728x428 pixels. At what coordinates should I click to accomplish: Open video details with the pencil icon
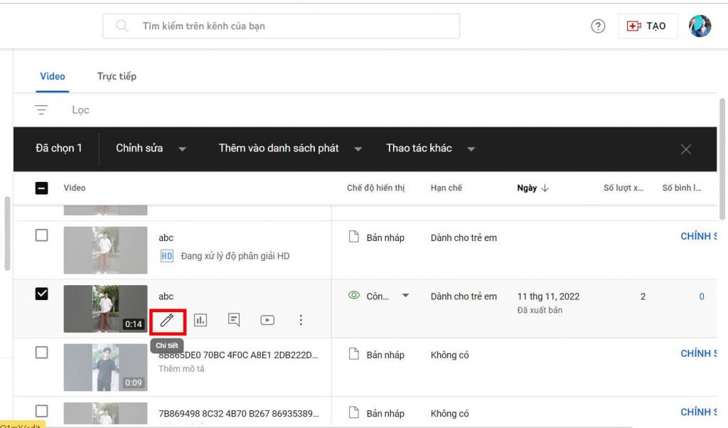click(x=167, y=320)
